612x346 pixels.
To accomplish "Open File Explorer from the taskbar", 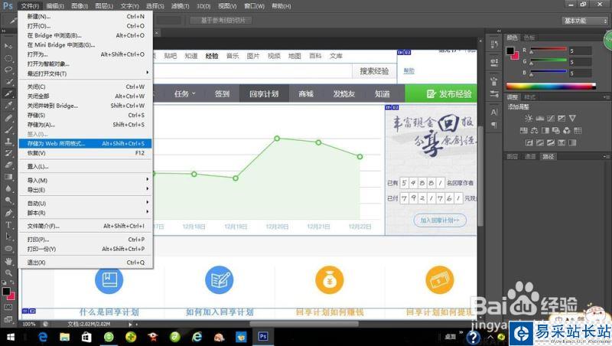I will [64, 337].
